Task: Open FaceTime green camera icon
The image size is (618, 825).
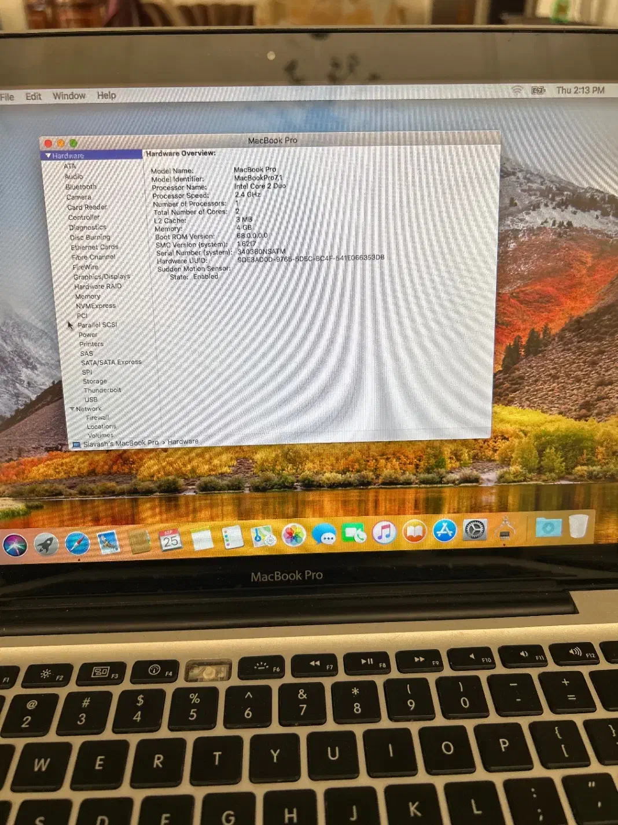Action: point(354,533)
